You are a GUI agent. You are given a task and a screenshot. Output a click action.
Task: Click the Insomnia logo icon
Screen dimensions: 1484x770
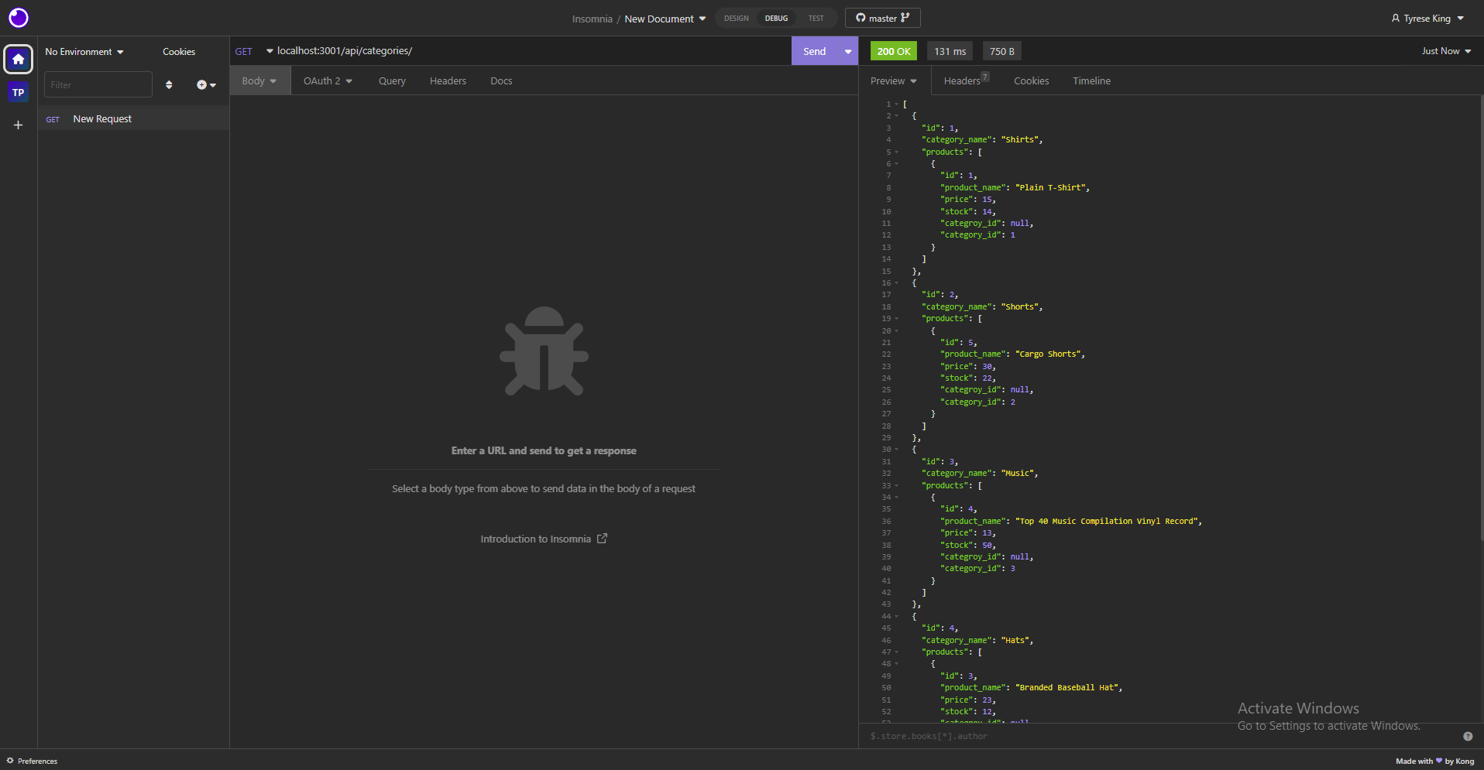pyautogui.click(x=19, y=18)
